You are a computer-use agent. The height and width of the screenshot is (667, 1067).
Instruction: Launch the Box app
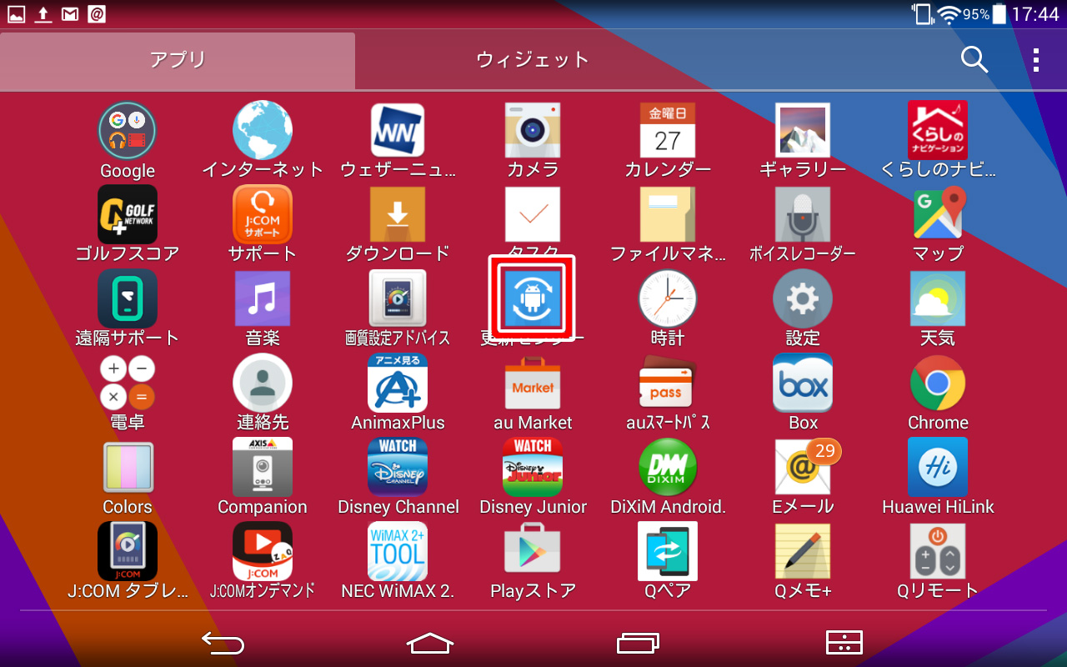pyautogui.click(x=803, y=383)
